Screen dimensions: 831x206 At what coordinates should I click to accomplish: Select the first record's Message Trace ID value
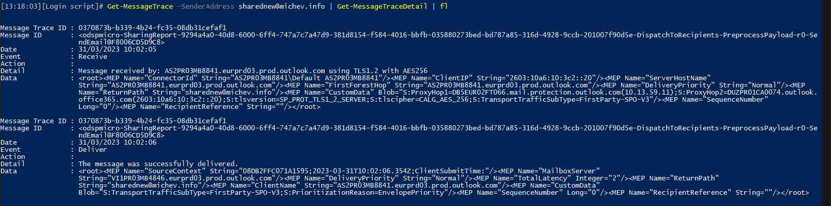tap(152, 28)
